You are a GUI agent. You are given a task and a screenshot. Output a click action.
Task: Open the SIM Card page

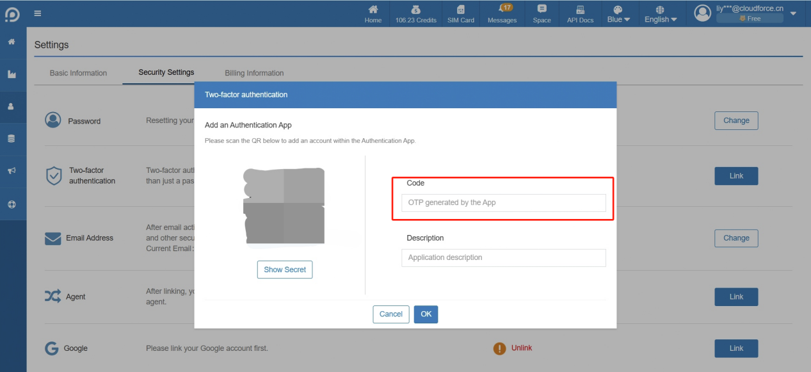[461, 14]
